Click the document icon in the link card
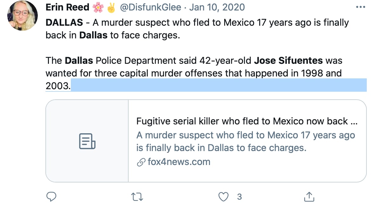 tap(87, 141)
